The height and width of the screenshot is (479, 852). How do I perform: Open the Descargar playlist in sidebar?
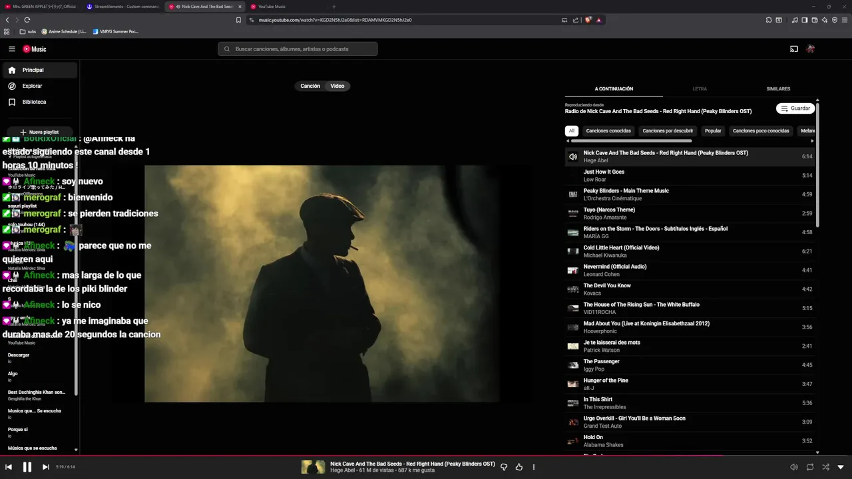38,358
